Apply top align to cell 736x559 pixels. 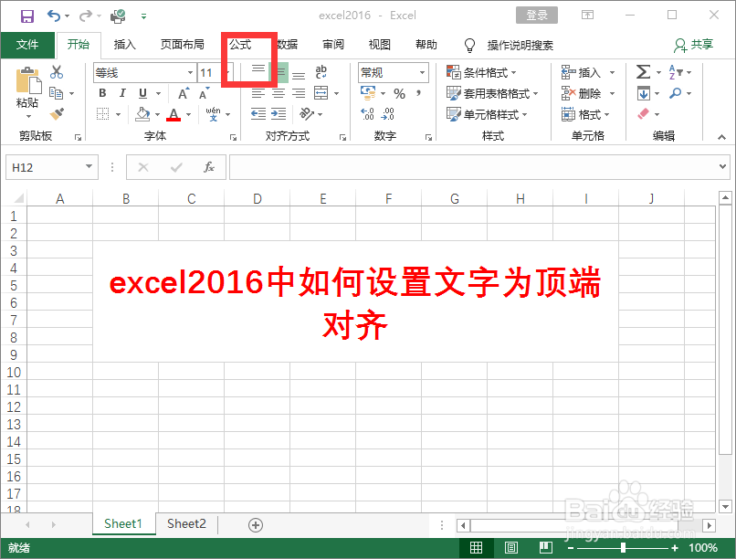click(x=258, y=69)
